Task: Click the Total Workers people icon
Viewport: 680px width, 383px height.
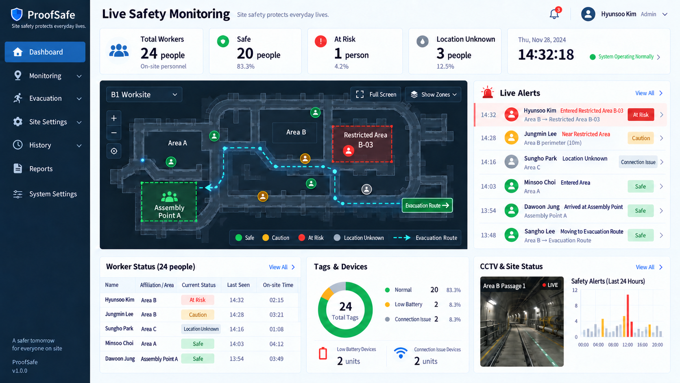Action: point(119,50)
